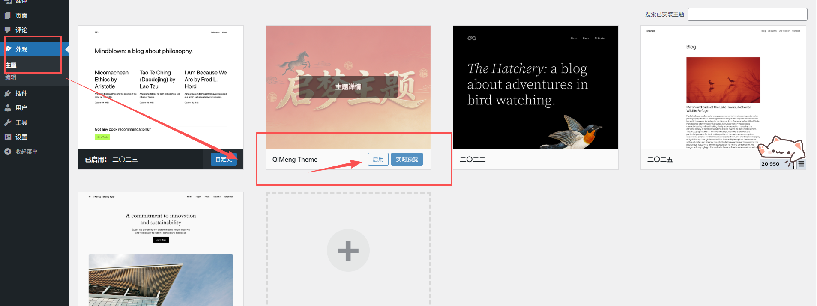Screen dimensions: 817x306
Task: Activate QiMeng Theme with the 启用 button
Action: (378, 159)
